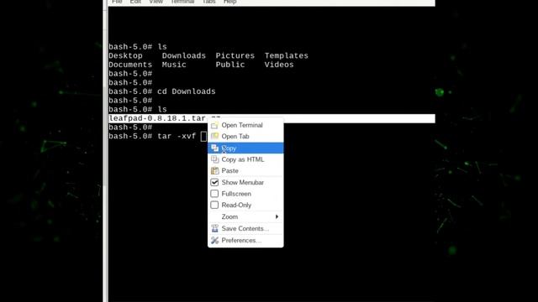This screenshot has width=538, height=302.
Task: Click the Public directory name
Action: (x=230, y=65)
